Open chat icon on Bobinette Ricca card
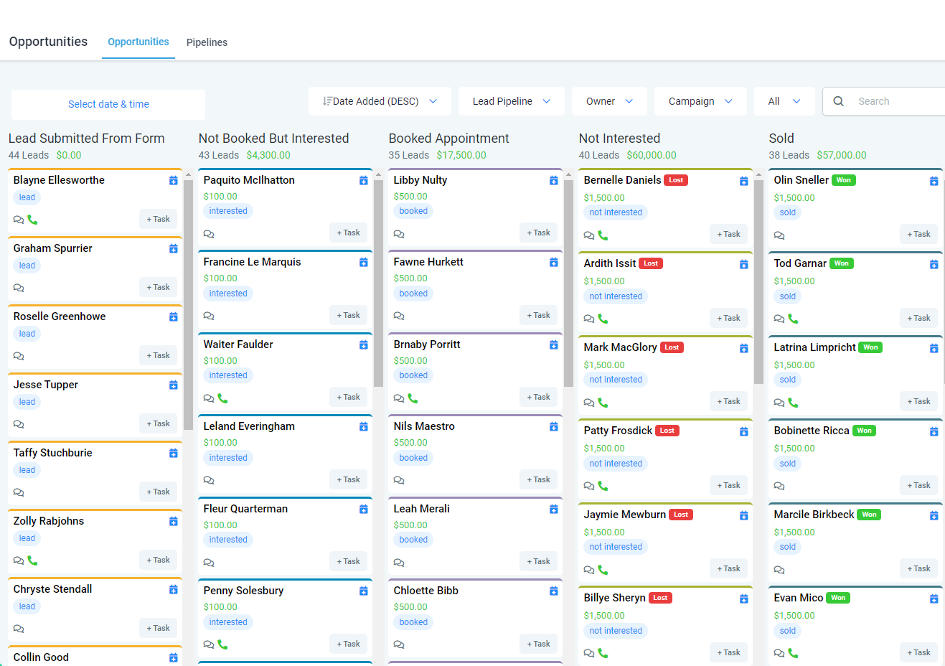The image size is (945, 666). click(779, 486)
